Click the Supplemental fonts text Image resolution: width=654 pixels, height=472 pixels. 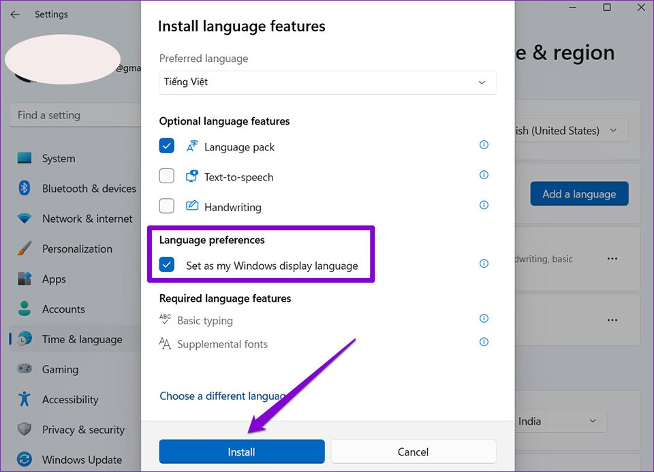pyautogui.click(x=222, y=344)
